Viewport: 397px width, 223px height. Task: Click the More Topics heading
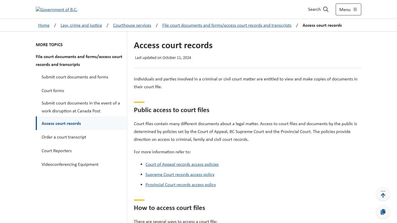tap(49, 44)
